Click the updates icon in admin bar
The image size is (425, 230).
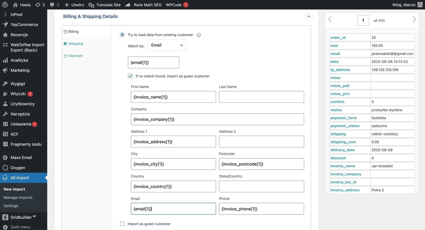(38, 5)
